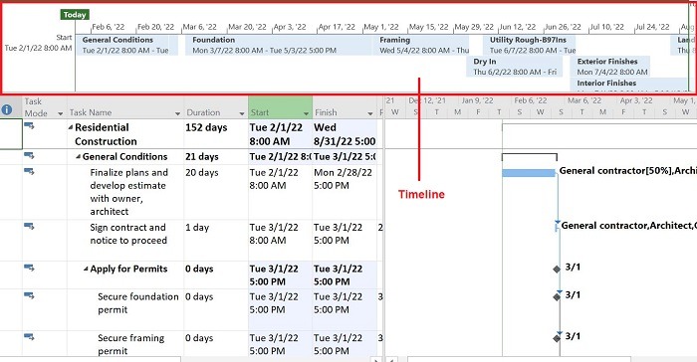Select Utility Rough-B97Ins bar on timeline
Viewport: 697px width, 362px height.
[530, 45]
